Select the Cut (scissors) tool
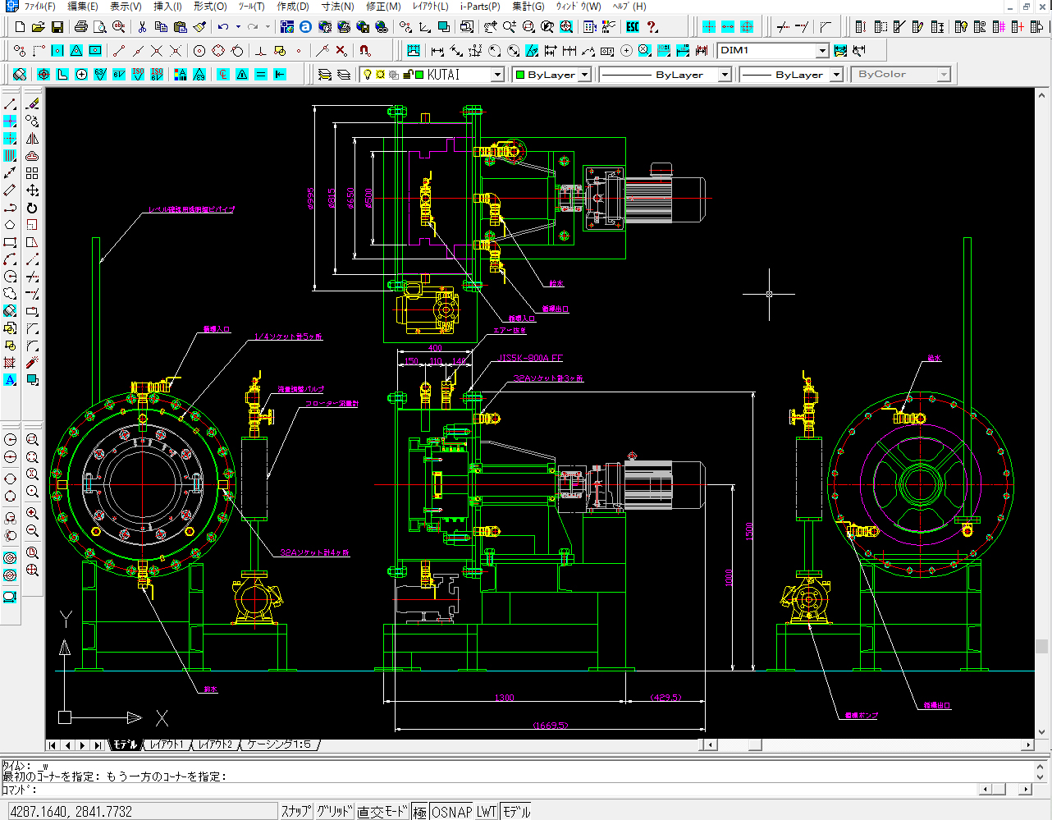Image resolution: width=1052 pixels, height=820 pixels. [142, 27]
